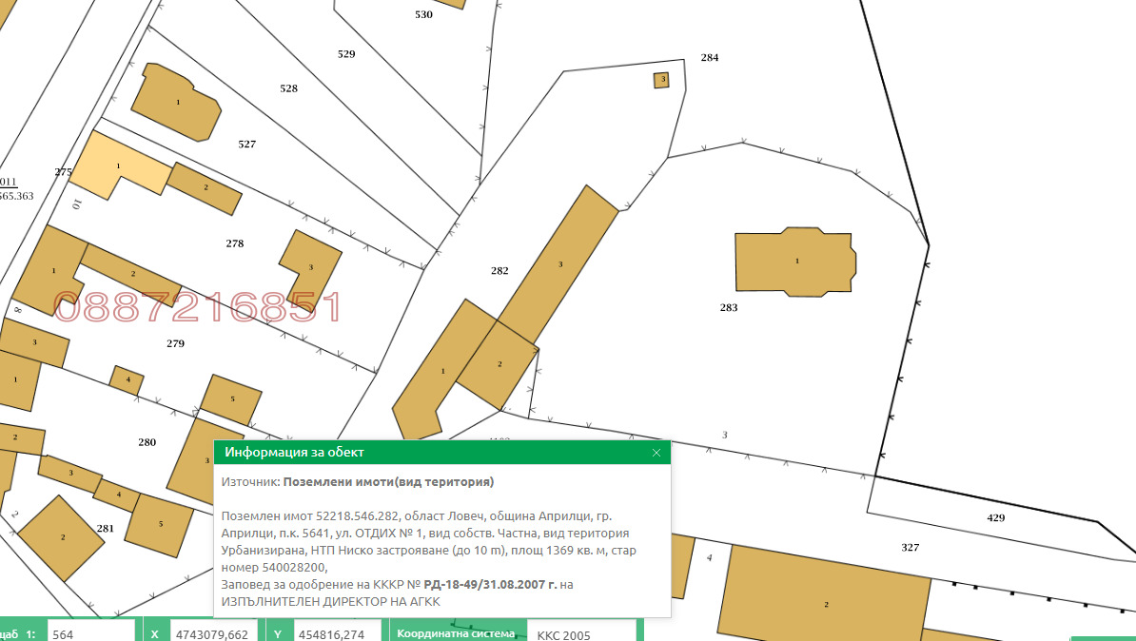
Task: Click the parcel 283 number label
Action: coord(729,308)
